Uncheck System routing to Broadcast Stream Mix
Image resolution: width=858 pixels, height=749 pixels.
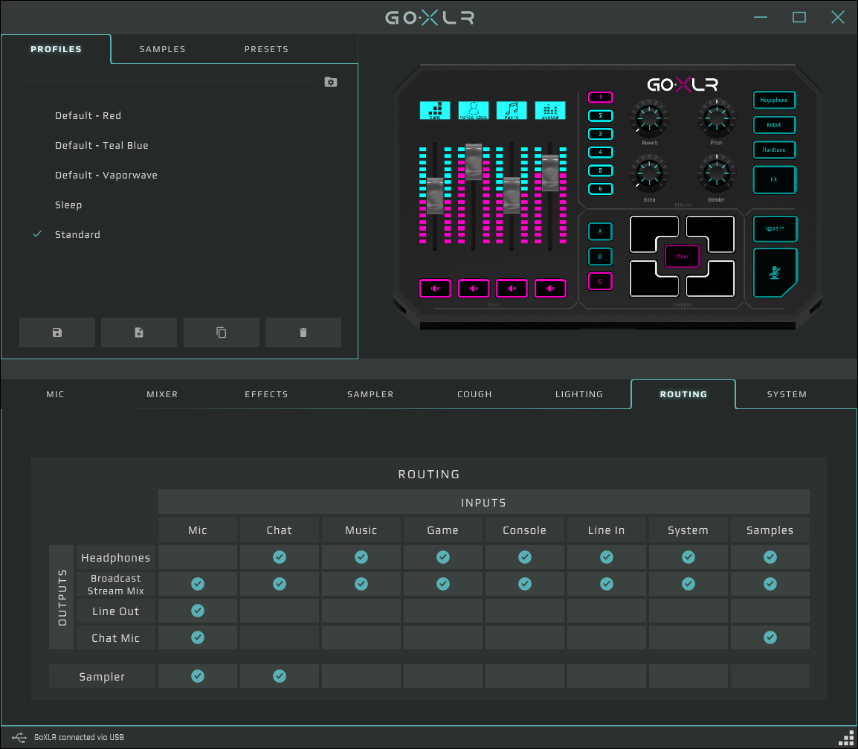[x=688, y=584]
